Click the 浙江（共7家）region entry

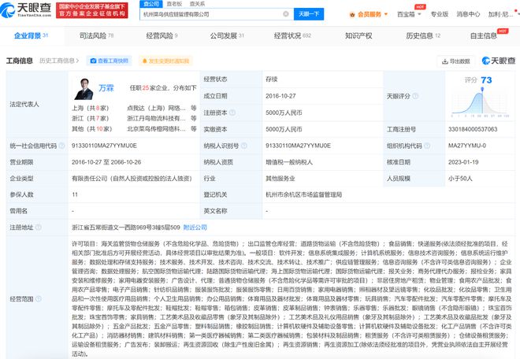[x=90, y=118]
